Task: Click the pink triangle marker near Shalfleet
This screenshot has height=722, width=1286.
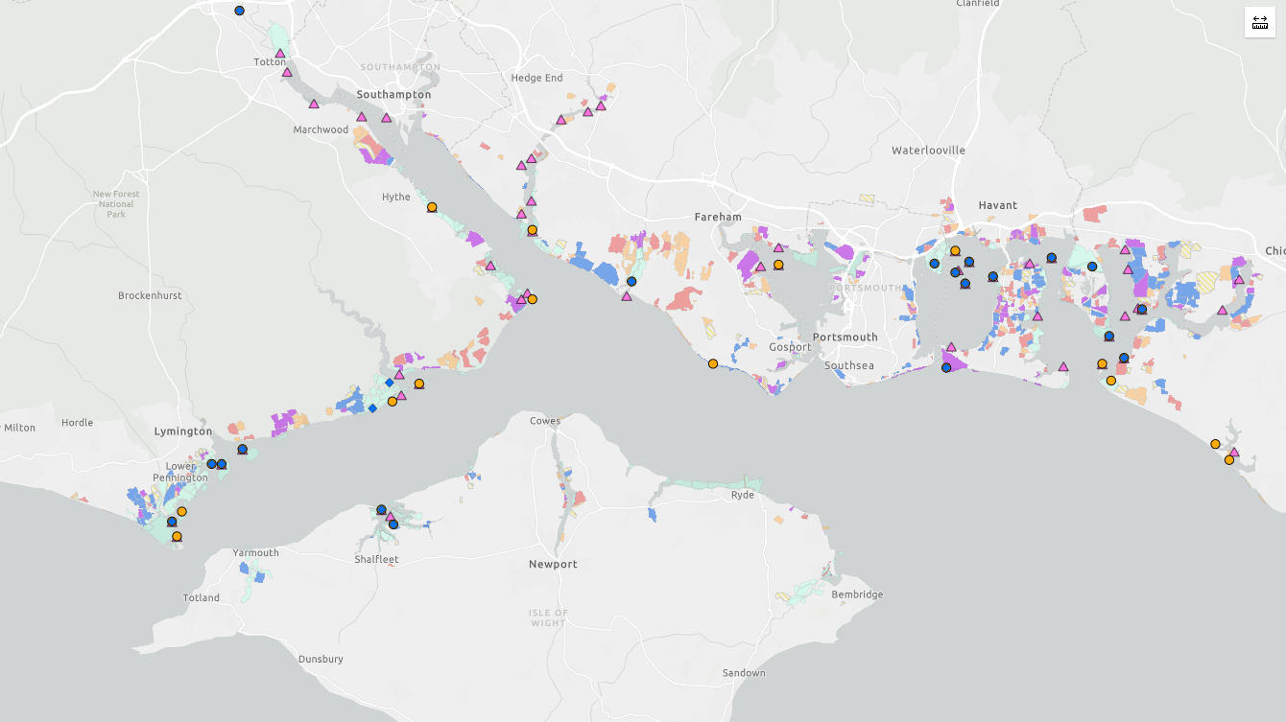Action: tap(391, 518)
